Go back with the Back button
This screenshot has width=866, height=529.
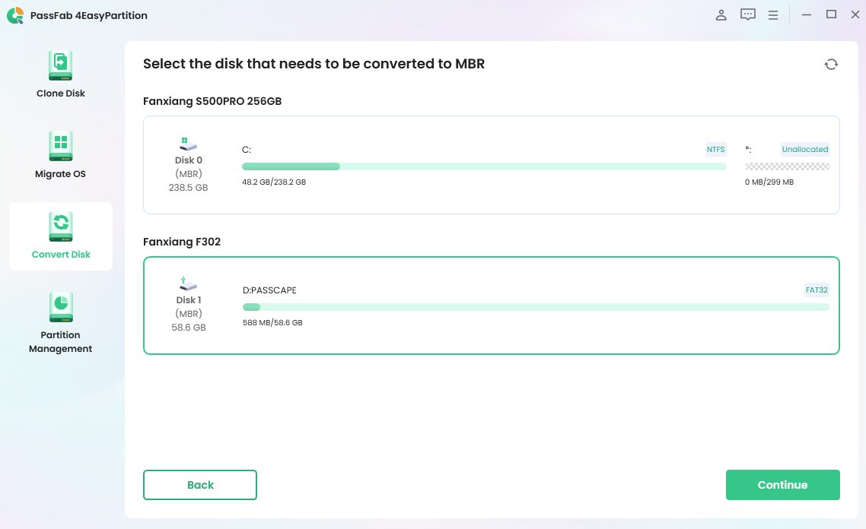[200, 485]
